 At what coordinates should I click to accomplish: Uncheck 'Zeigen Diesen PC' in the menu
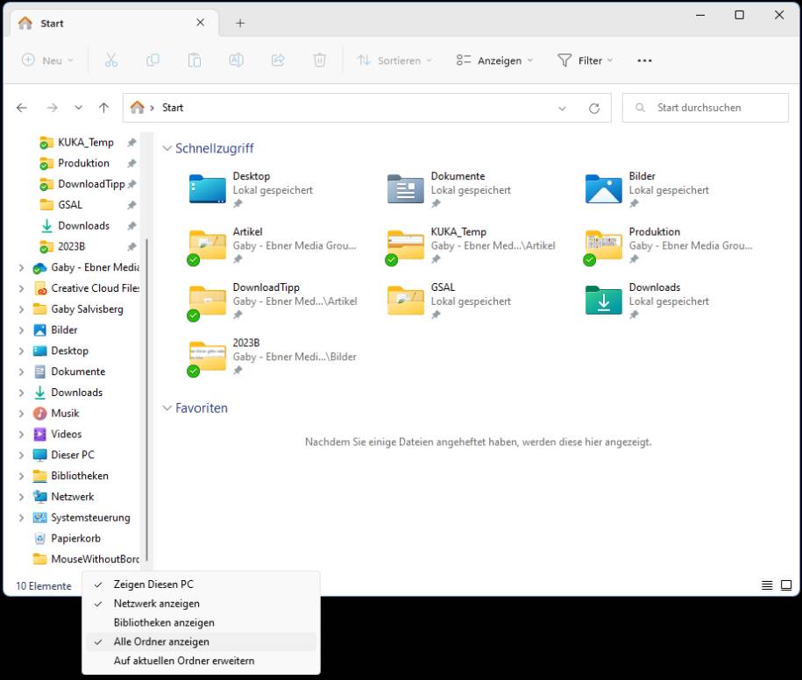coord(154,584)
